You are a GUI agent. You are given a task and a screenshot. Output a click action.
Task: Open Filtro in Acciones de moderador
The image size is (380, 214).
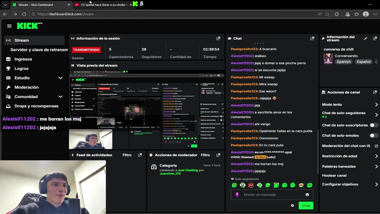pyautogui.click(x=205, y=155)
